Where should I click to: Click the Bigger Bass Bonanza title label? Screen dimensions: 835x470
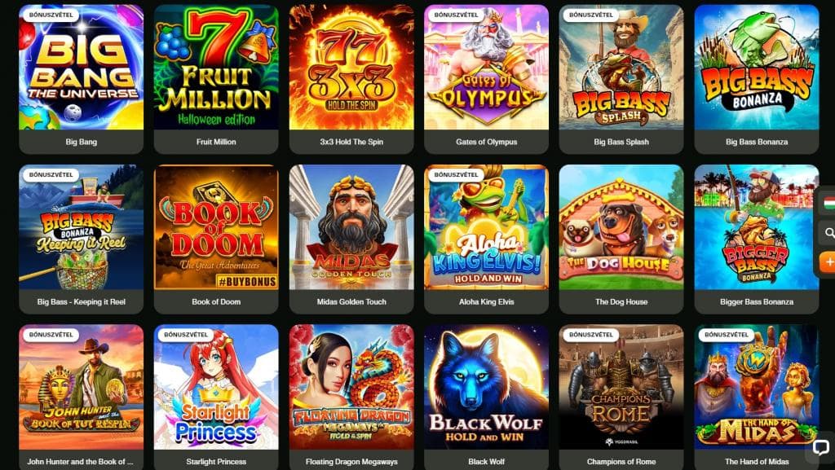coord(757,302)
